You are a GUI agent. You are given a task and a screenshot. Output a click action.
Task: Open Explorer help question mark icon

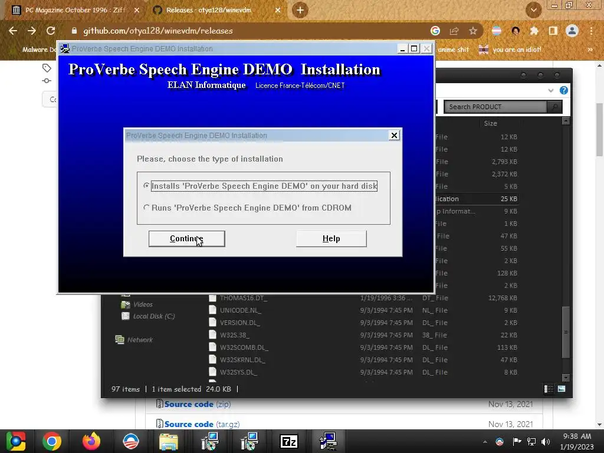pos(563,90)
